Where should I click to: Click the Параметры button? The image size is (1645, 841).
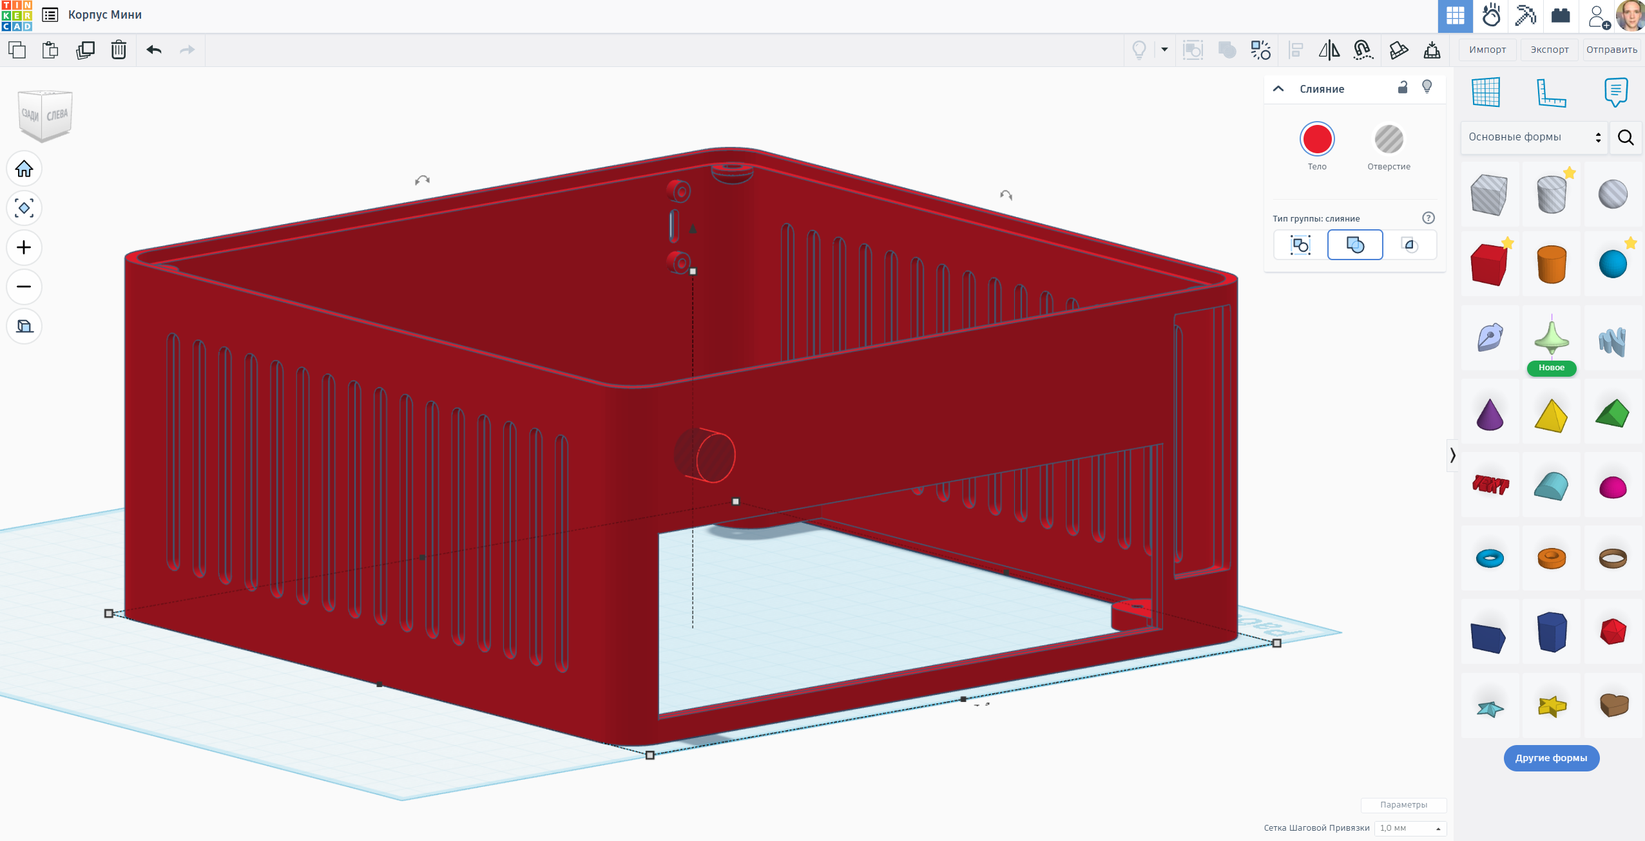[1403, 805]
